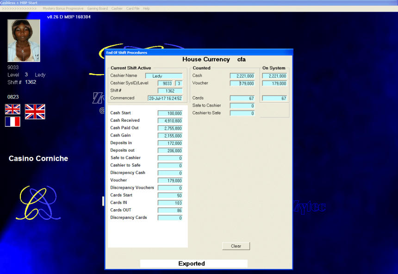This screenshot has width=398, height=274.
Task: Select the French flag language icon
Action: (12, 122)
